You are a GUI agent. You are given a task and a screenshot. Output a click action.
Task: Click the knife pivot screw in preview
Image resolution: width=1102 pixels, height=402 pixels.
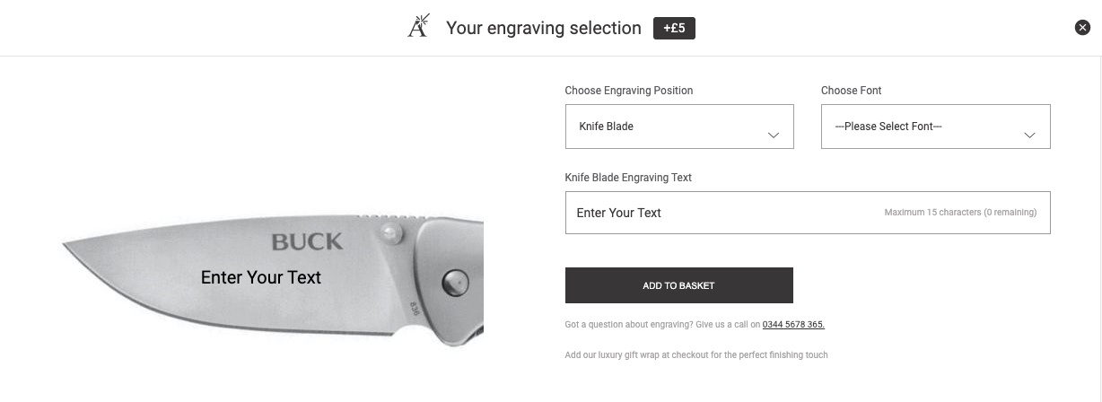pyautogui.click(x=456, y=284)
